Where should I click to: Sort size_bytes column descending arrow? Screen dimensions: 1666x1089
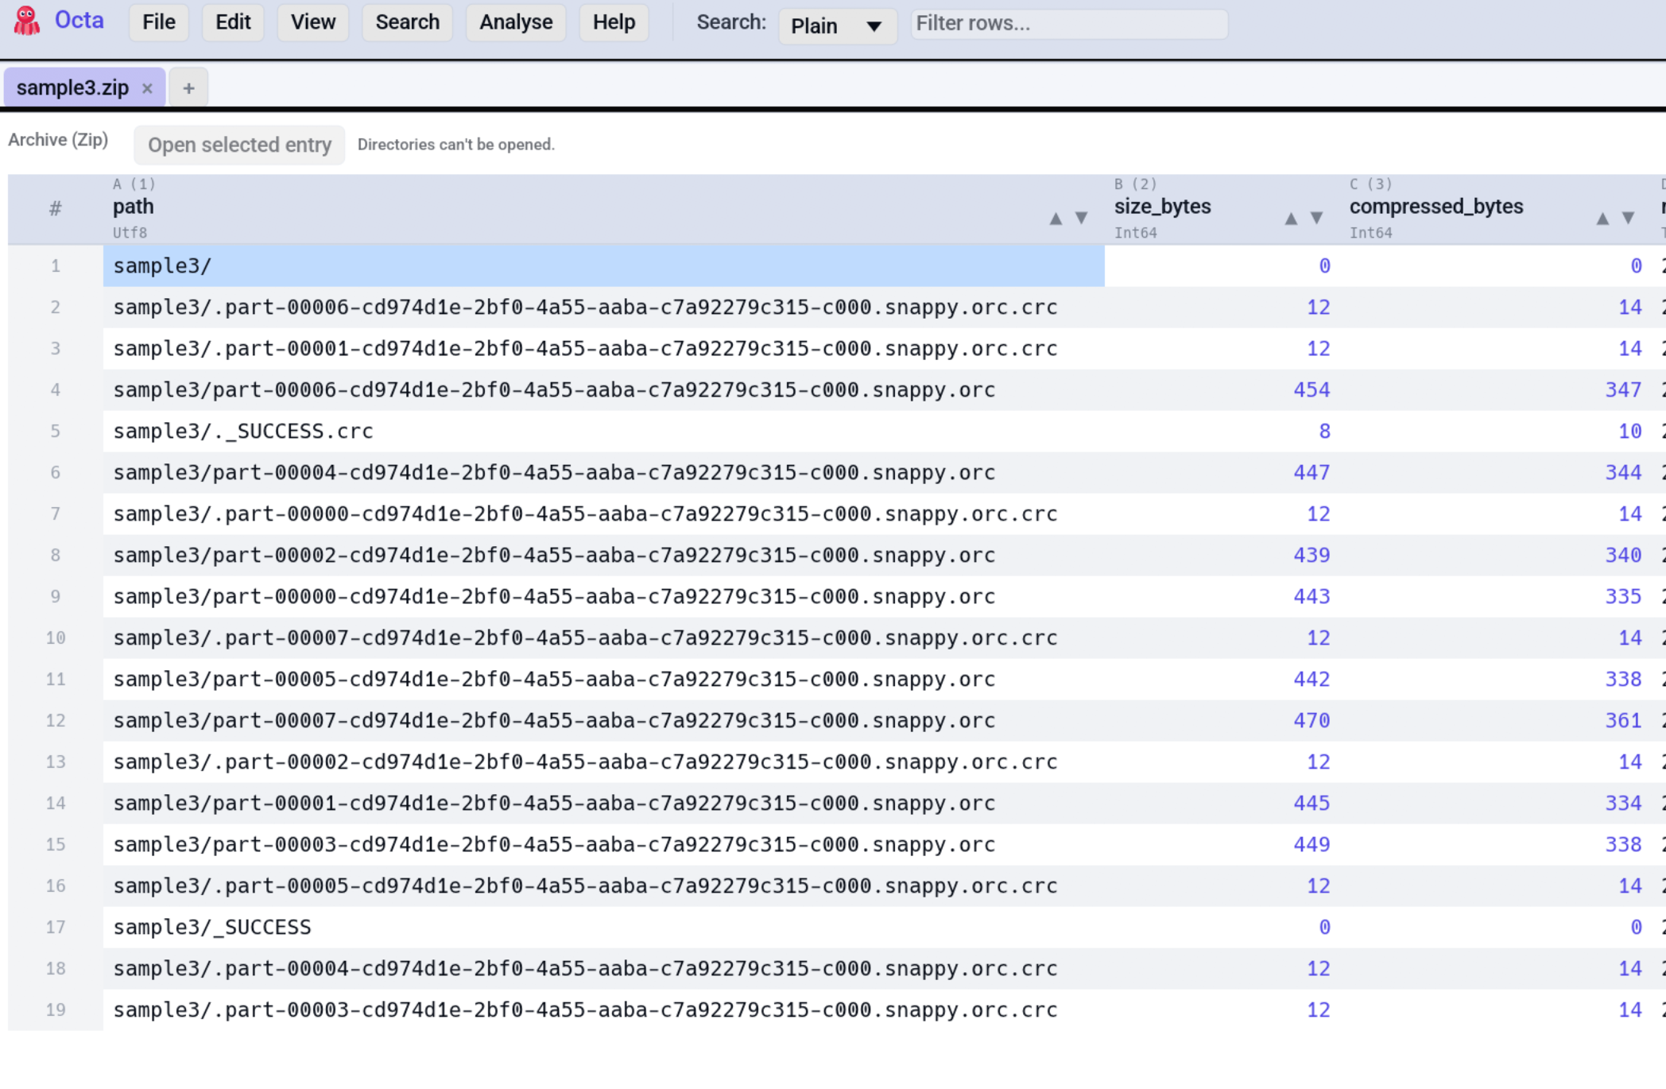(1316, 218)
